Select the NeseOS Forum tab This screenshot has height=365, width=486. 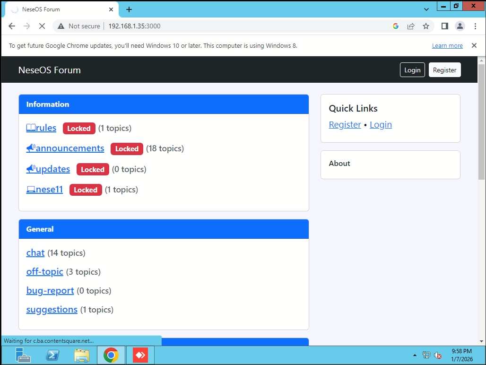(x=59, y=9)
